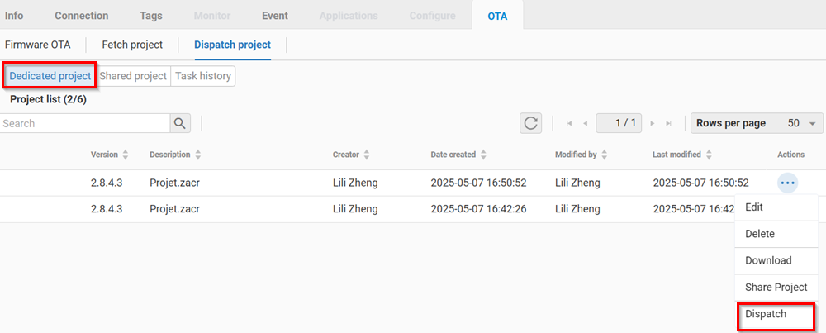Sort by Date created column
The width and height of the screenshot is (826, 333).
point(483,155)
